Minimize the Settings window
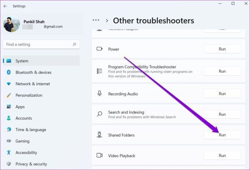 coord(220,3)
